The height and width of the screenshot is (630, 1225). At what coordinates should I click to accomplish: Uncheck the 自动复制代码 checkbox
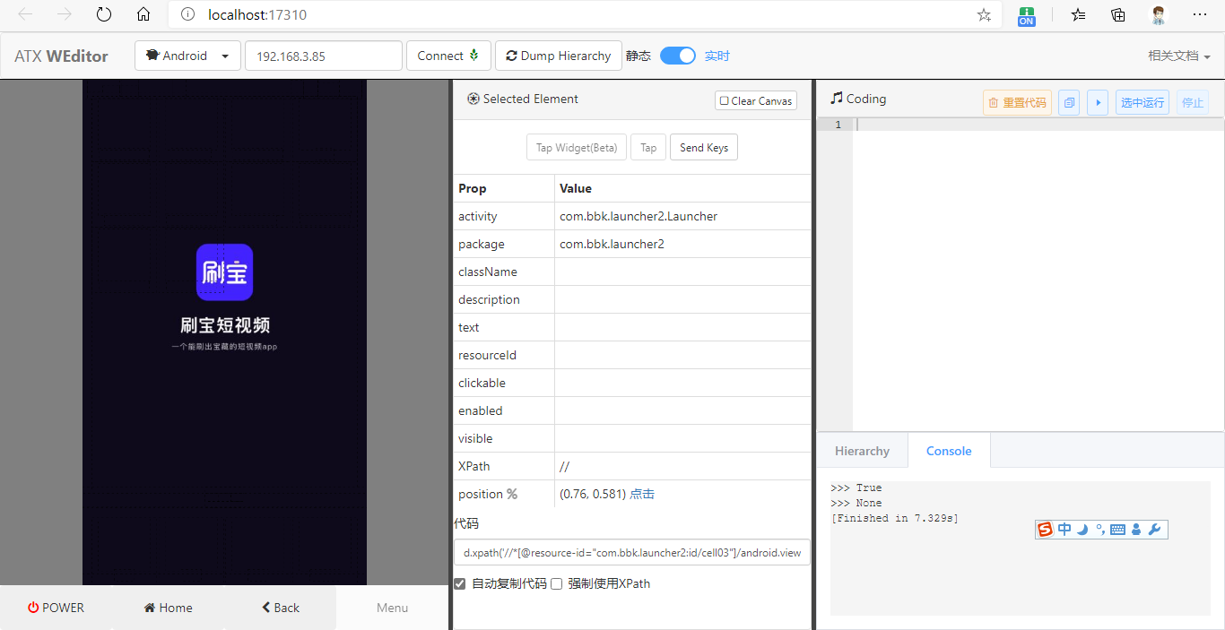460,583
